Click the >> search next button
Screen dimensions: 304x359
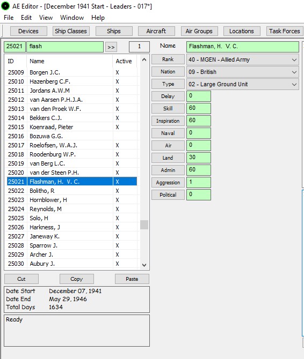(111, 47)
